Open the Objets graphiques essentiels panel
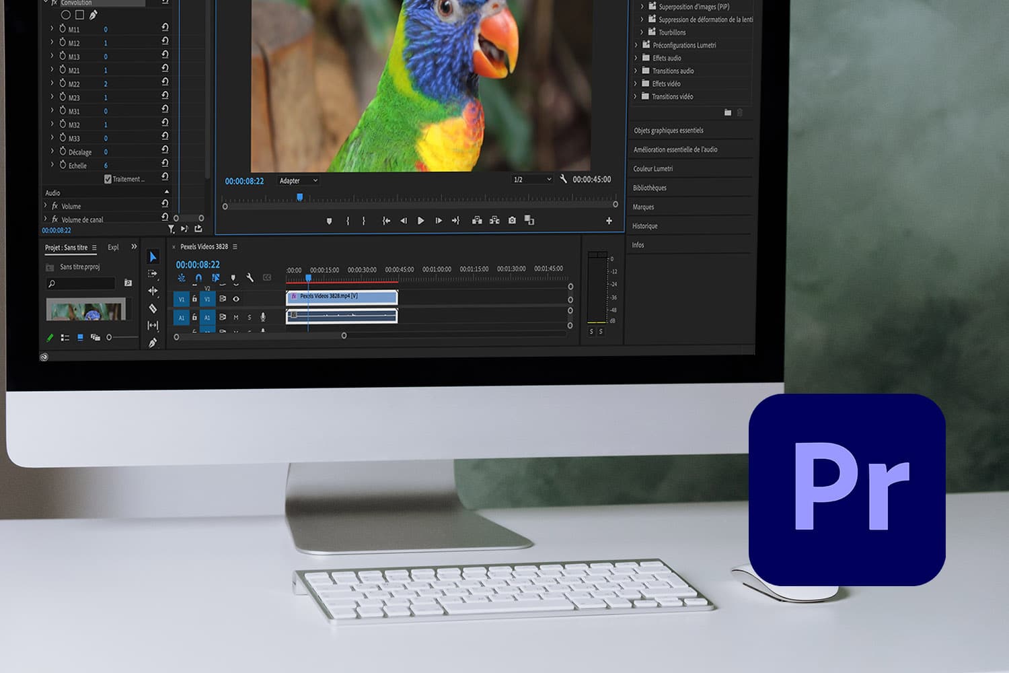 [669, 131]
